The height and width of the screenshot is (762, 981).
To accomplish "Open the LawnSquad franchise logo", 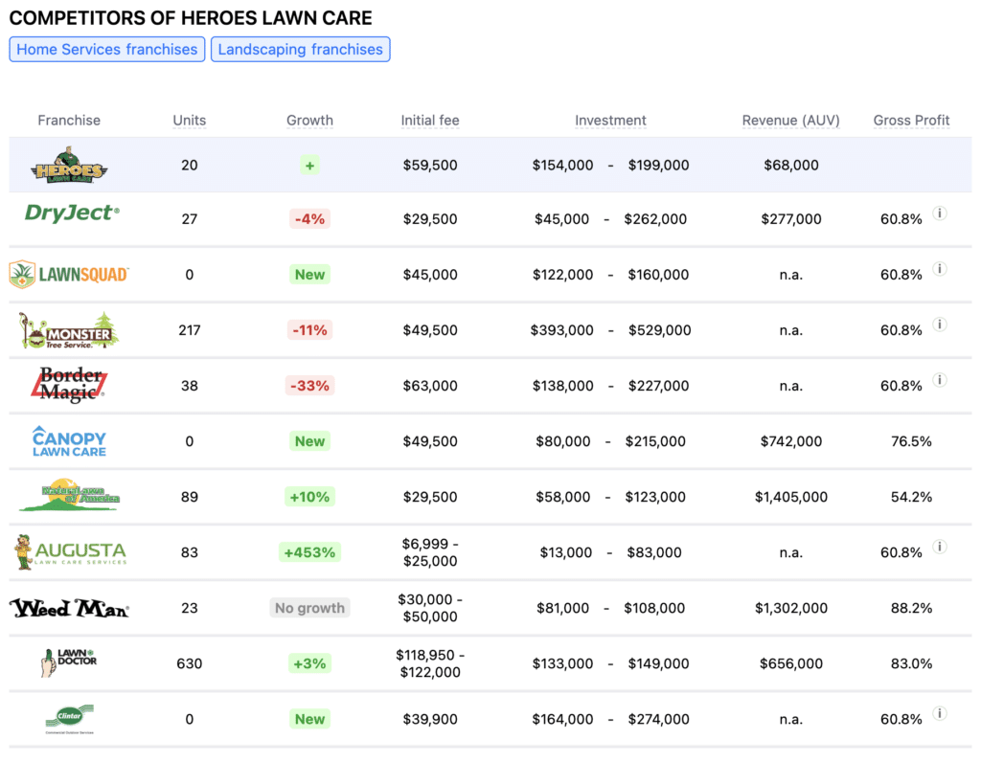I will coord(69,275).
